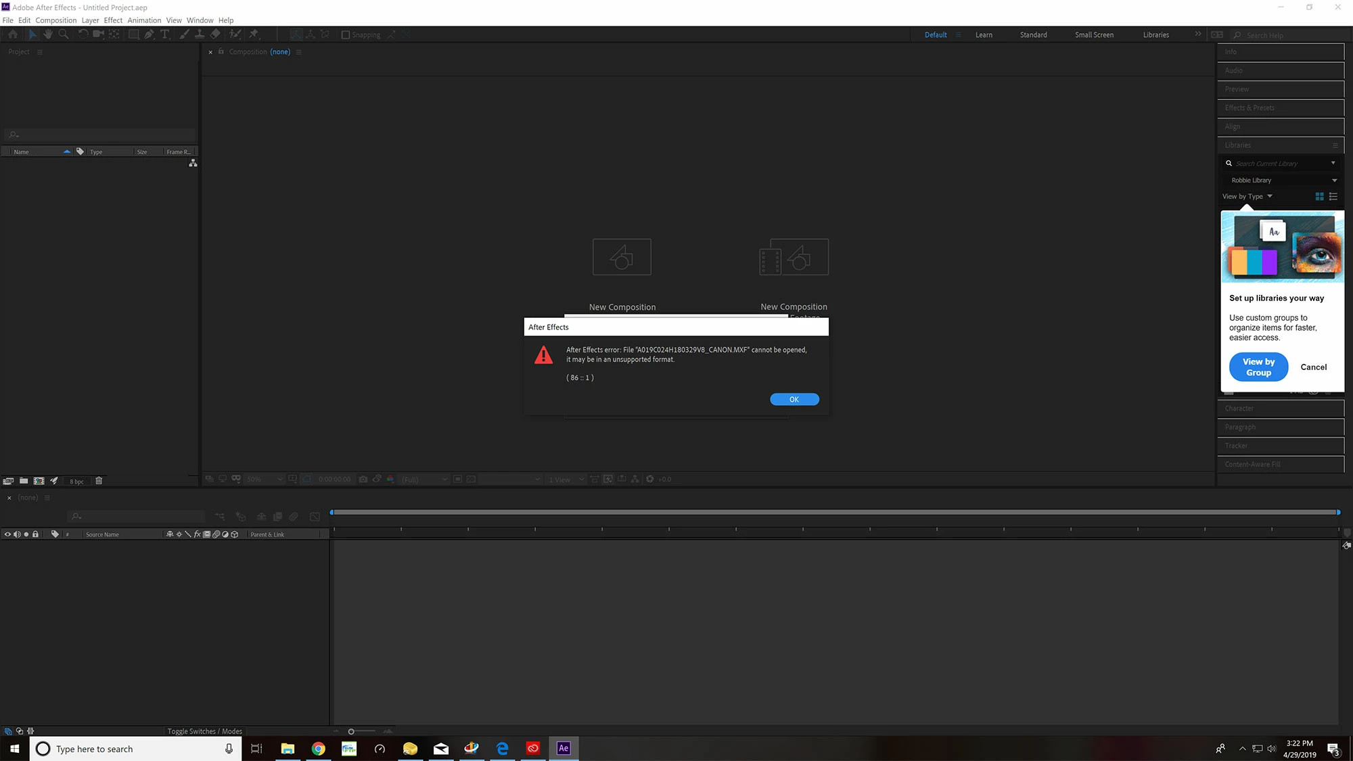The width and height of the screenshot is (1353, 761).
Task: Switch Libraries panel to grid view
Action: click(x=1319, y=196)
